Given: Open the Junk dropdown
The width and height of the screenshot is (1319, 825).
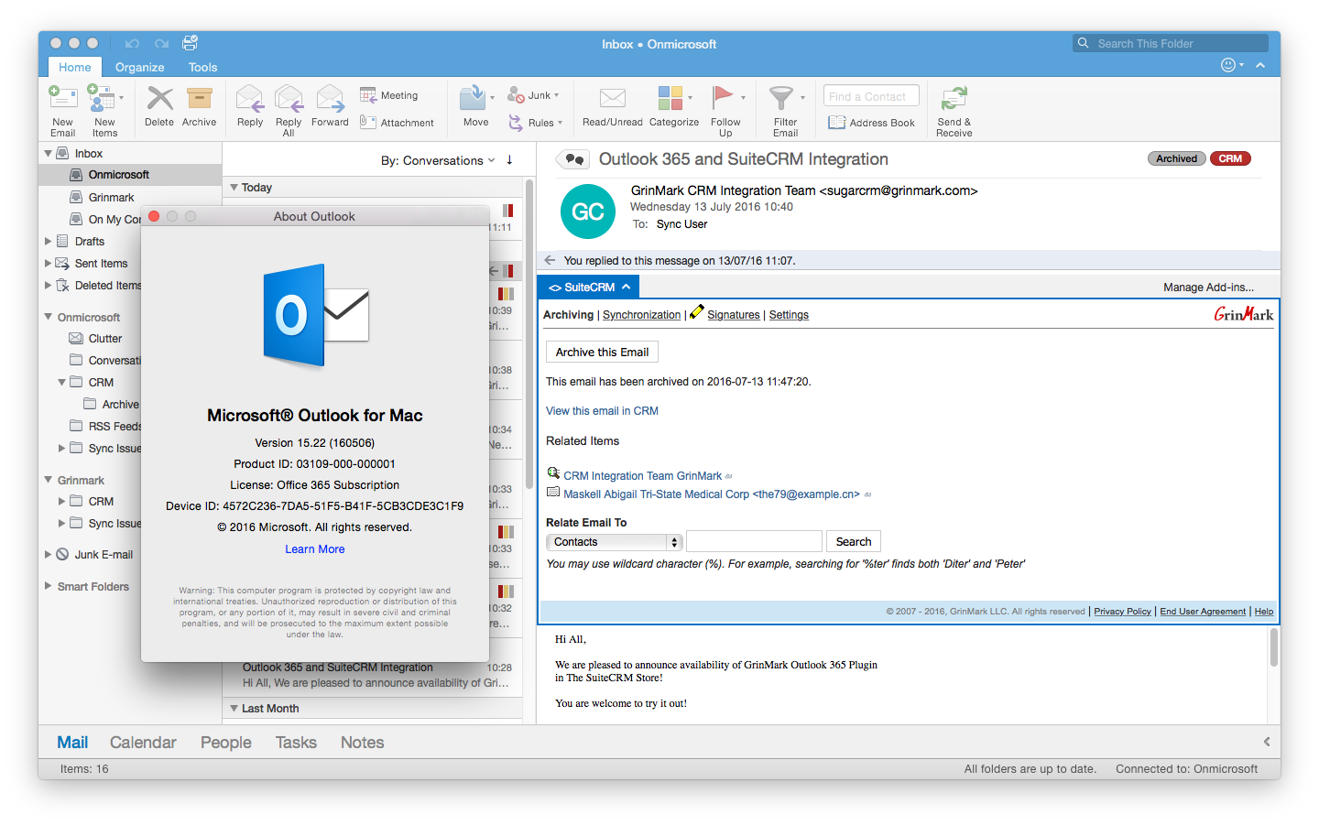Looking at the screenshot, I should 534,95.
